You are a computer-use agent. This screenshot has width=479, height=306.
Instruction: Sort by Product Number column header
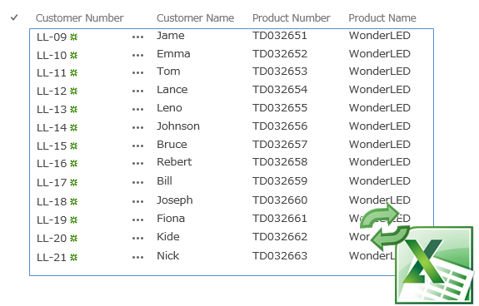(x=292, y=18)
